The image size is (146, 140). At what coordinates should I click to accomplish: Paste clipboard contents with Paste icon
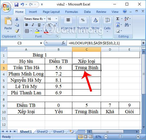pos(8,21)
